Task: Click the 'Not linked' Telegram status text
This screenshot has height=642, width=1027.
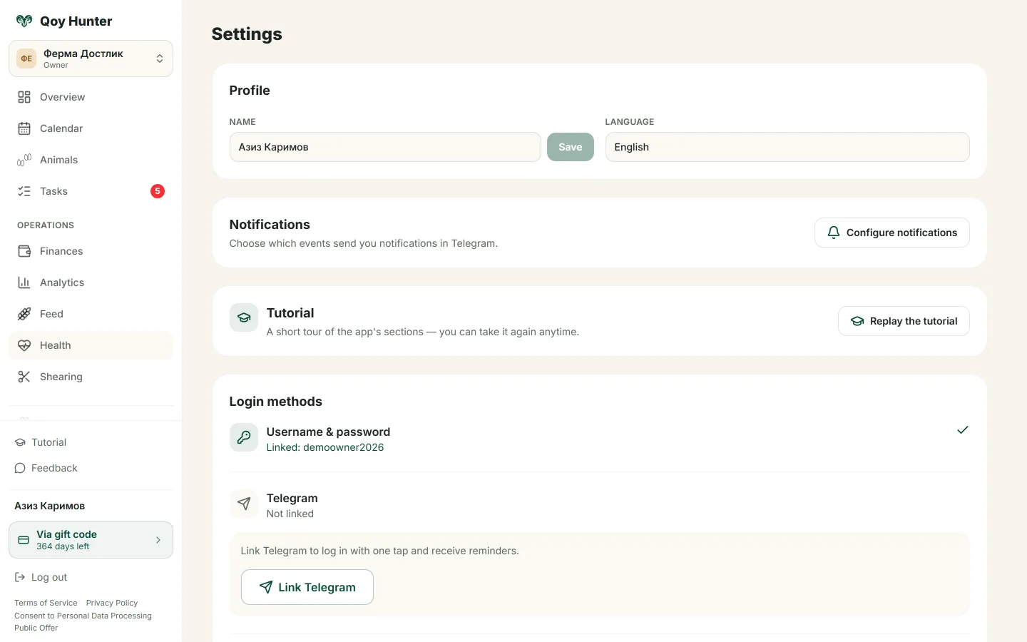Action: pos(290,514)
